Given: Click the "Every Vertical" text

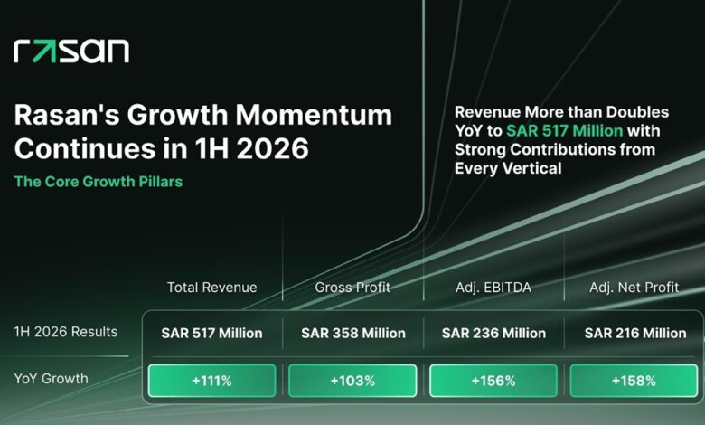Looking at the screenshot, I should pyautogui.click(x=508, y=168).
